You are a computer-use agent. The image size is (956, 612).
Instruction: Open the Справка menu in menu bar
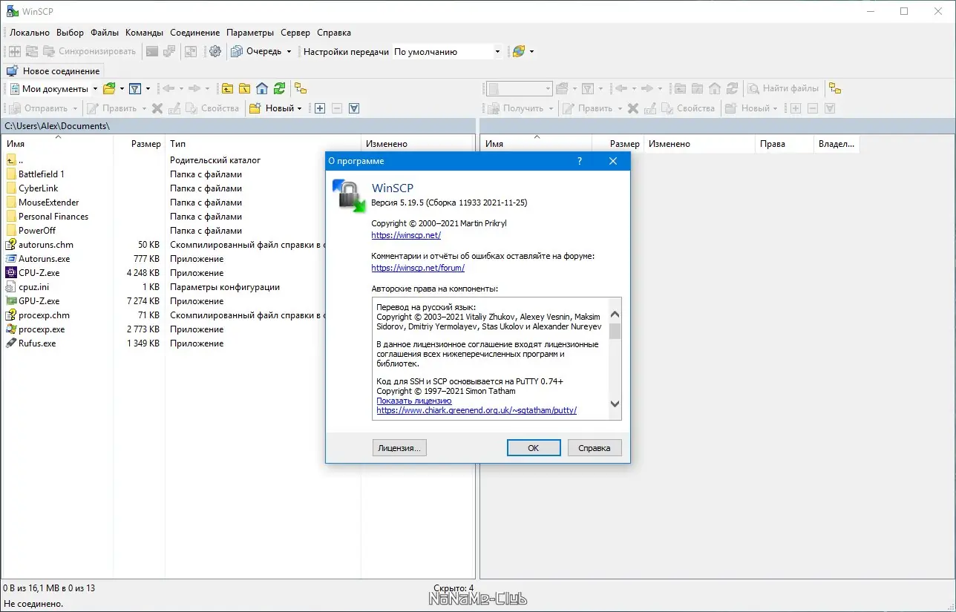pos(334,33)
